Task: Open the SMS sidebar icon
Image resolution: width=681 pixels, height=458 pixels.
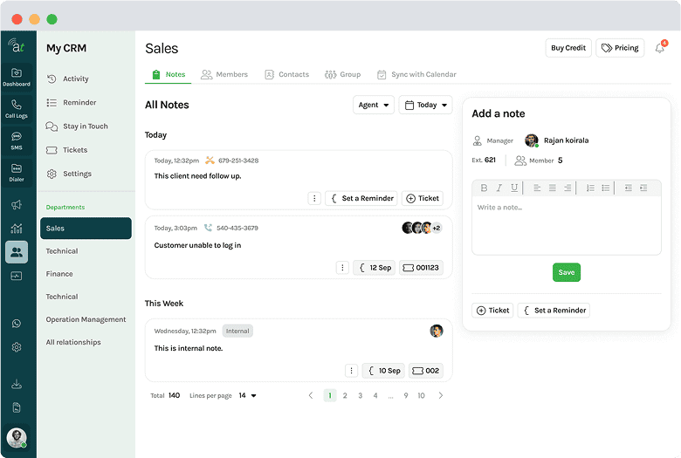Action: (x=16, y=140)
